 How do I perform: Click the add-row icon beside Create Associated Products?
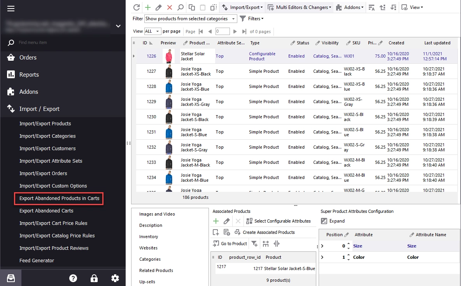[x=216, y=232]
